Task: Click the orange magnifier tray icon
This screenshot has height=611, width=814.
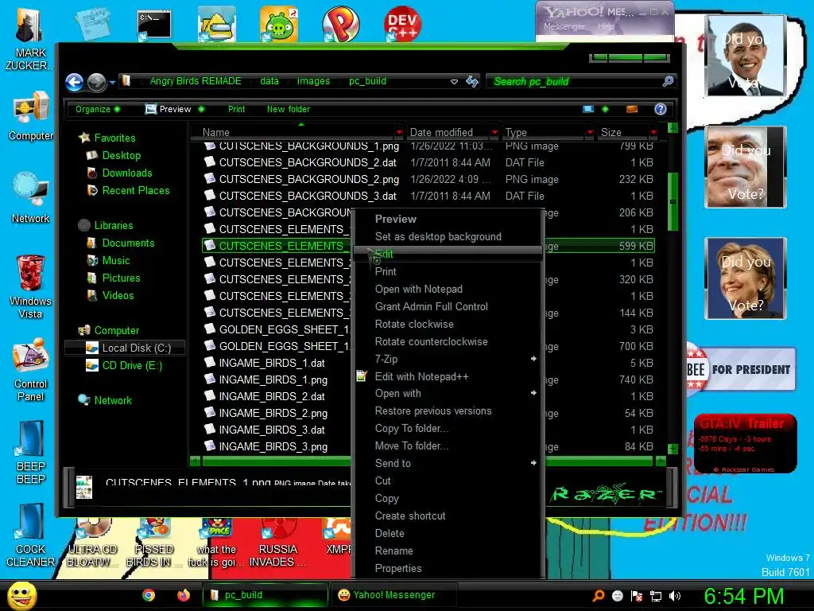Action: [598, 596]
